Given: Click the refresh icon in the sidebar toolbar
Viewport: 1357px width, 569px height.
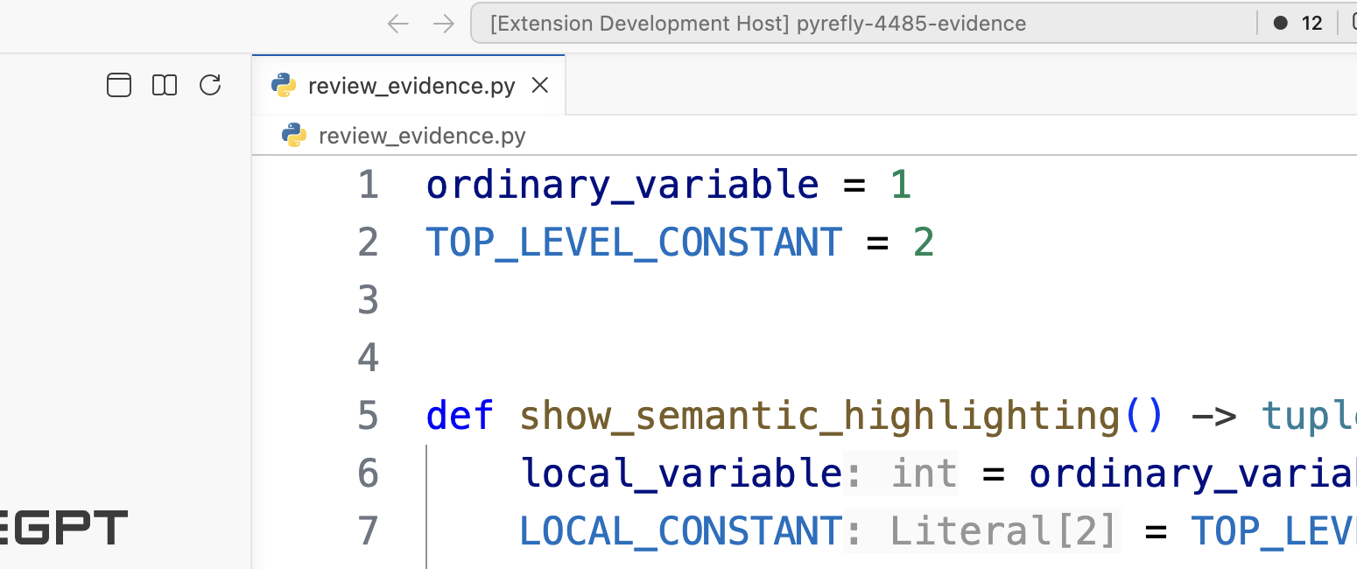Looking at the screenshot, I should (x=210, y=85).
